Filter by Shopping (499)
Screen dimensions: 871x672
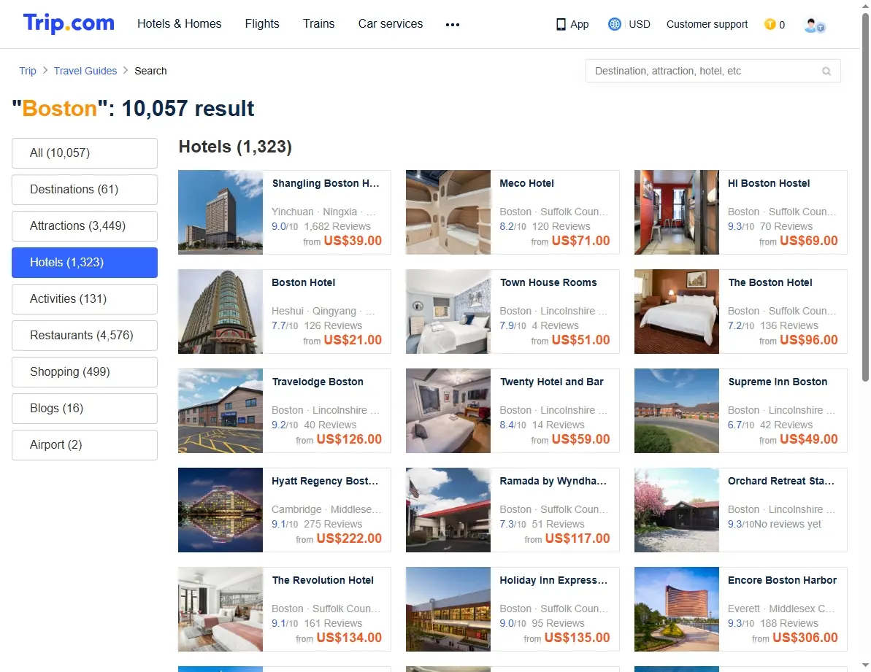[85, 372]
